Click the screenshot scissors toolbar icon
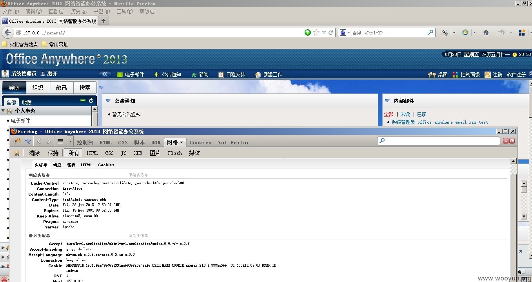This screenshot has width=532, height=282. (x=444, y=32)
